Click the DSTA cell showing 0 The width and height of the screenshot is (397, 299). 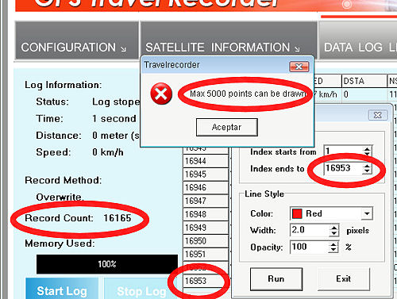click(364, 94)
